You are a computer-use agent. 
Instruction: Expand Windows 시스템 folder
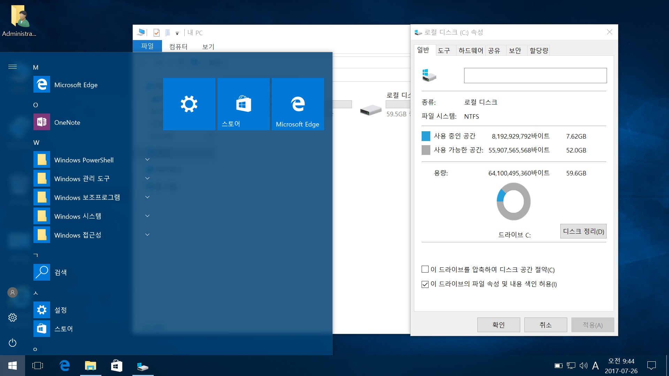tap(147, 216)
